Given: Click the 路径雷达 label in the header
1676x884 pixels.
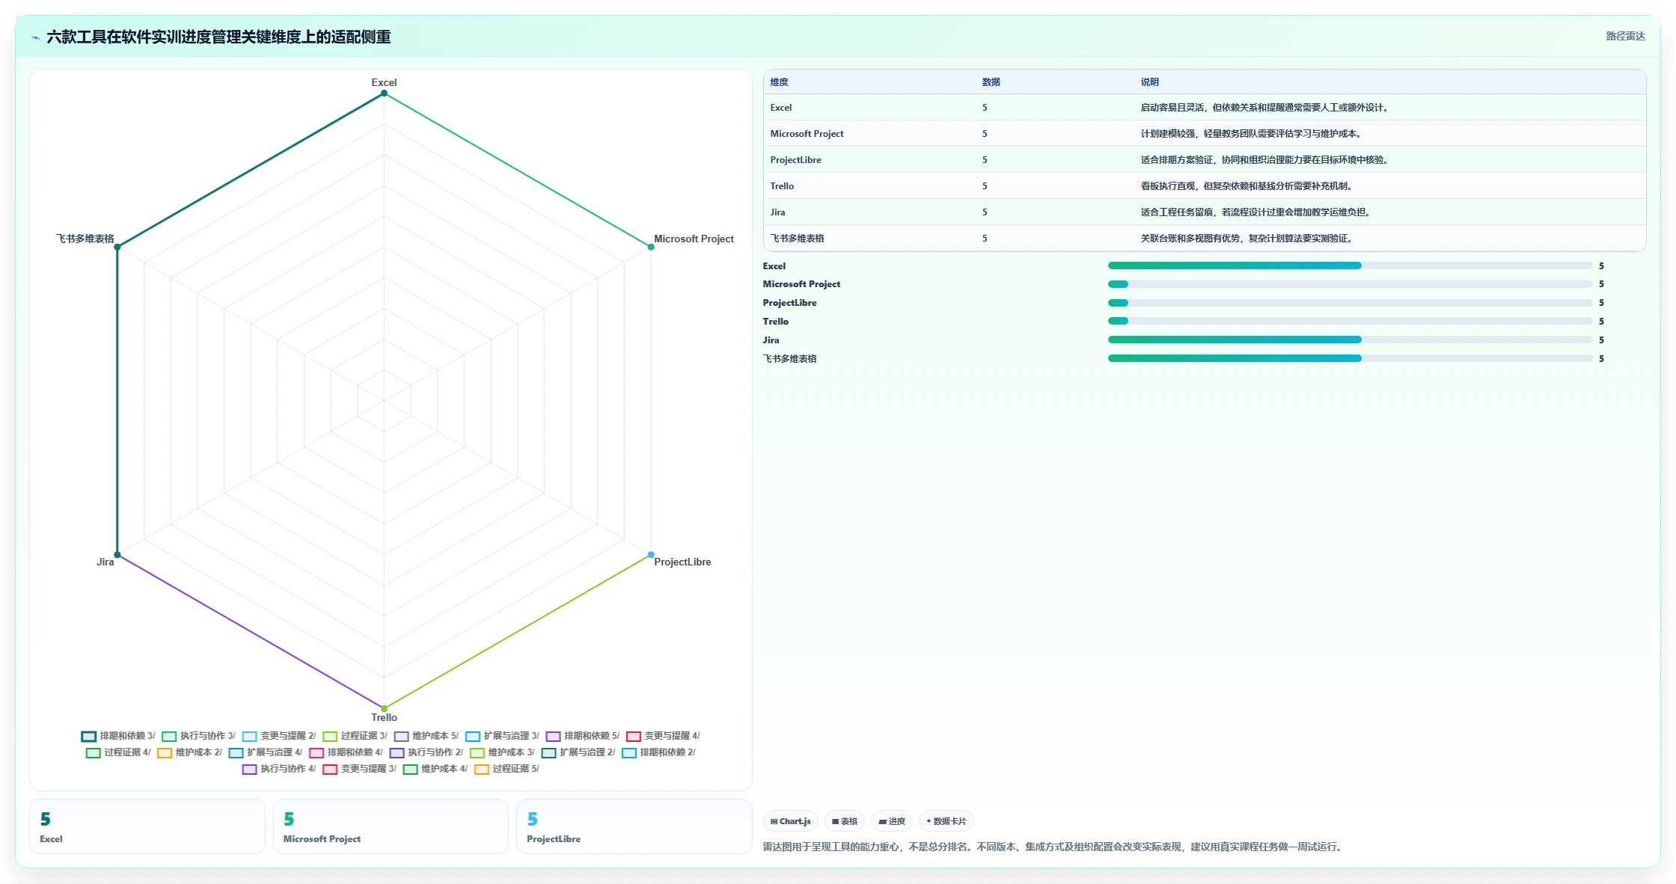Looking at the screenshot, I should 1625,36.
